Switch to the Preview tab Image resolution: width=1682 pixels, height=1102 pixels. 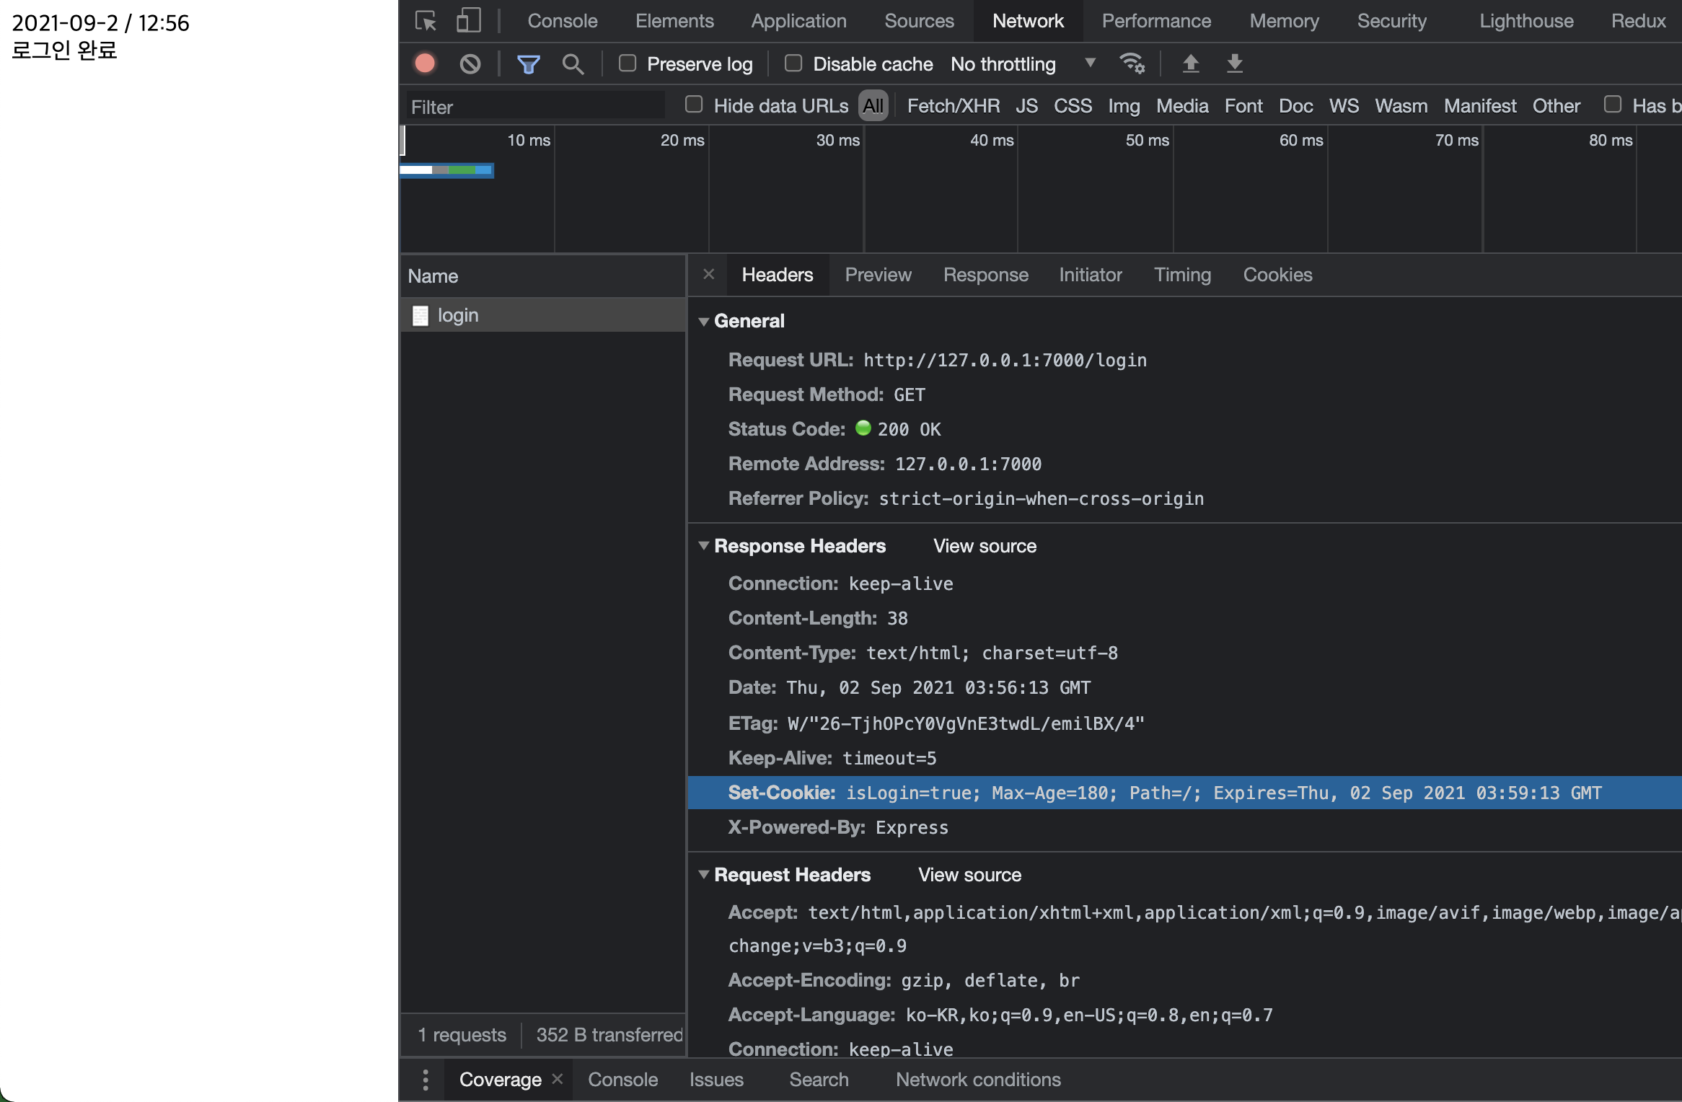(x=879, y=274)
